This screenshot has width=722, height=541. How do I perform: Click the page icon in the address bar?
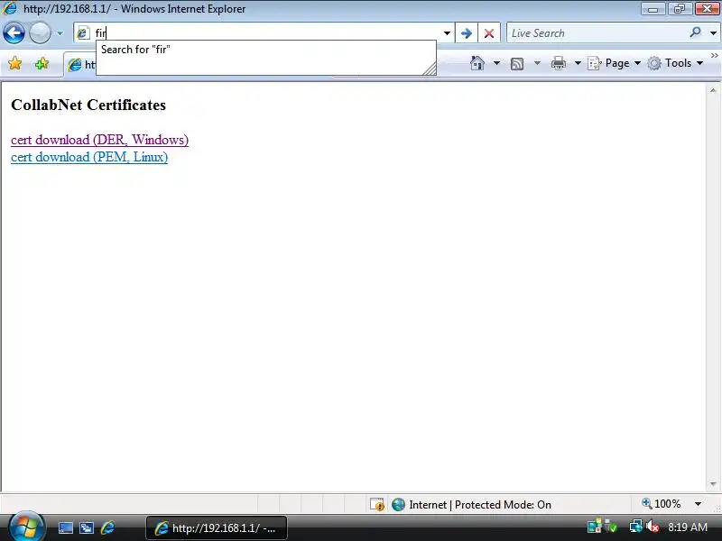[83, 33]
